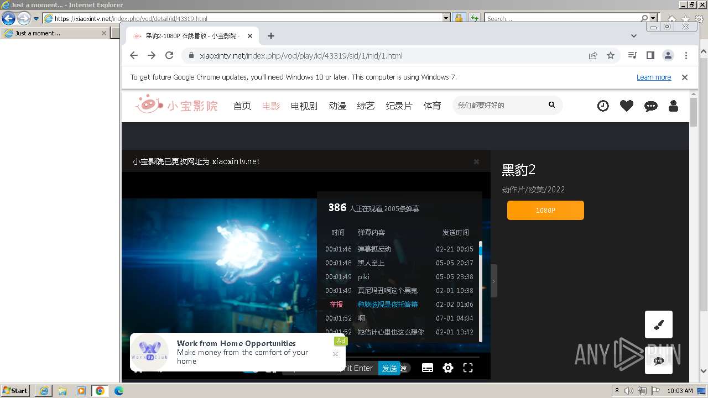Open the 体育 menu item
Screen dimensions: 708x398
[x=433, y=106]
